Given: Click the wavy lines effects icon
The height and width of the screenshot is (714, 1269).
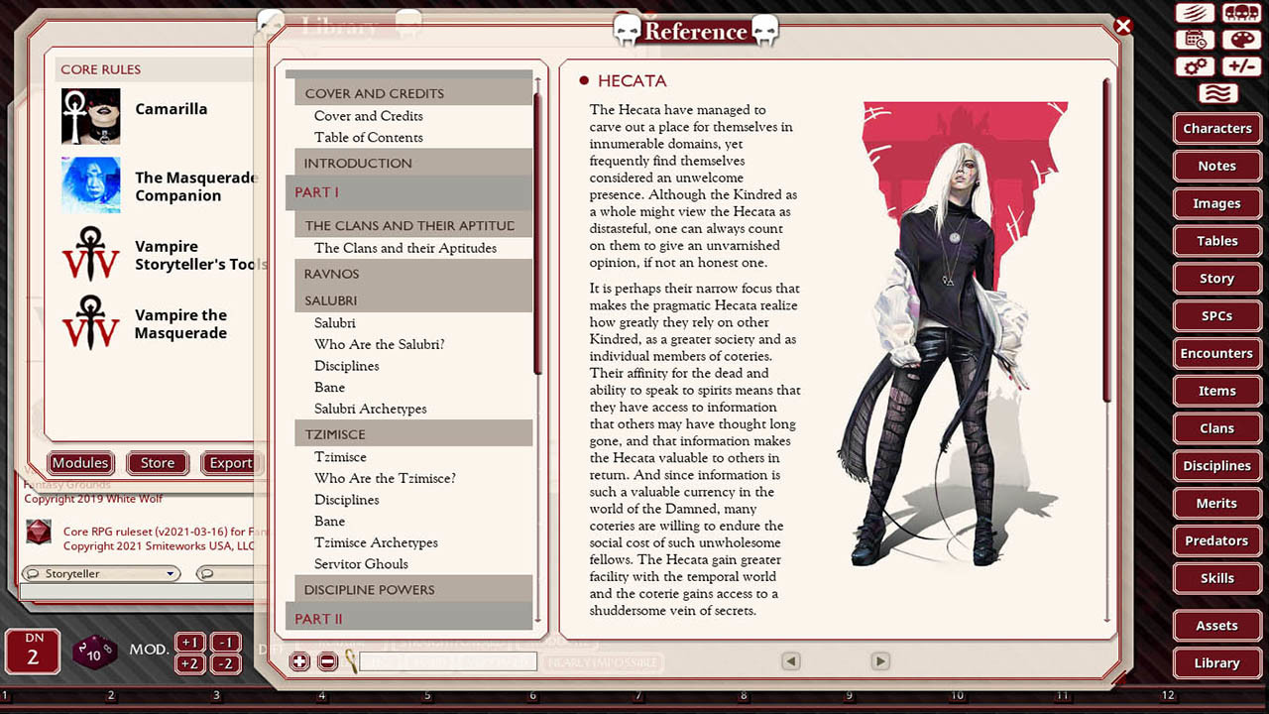Looking at the screenshot, I should click(1217, 93).
